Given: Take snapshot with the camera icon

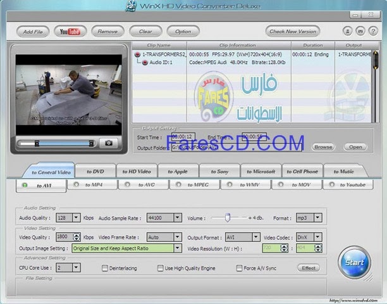Looking at the screenshot, I should (x=109, y=143).
